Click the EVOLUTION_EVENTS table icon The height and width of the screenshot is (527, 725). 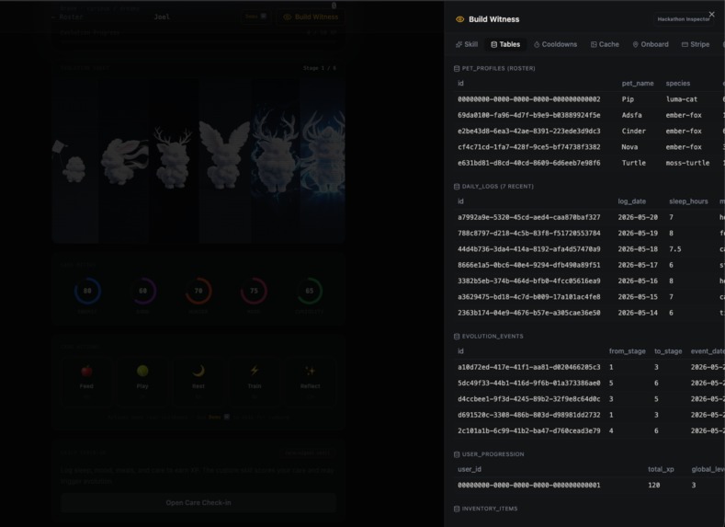tap(457, 337)
